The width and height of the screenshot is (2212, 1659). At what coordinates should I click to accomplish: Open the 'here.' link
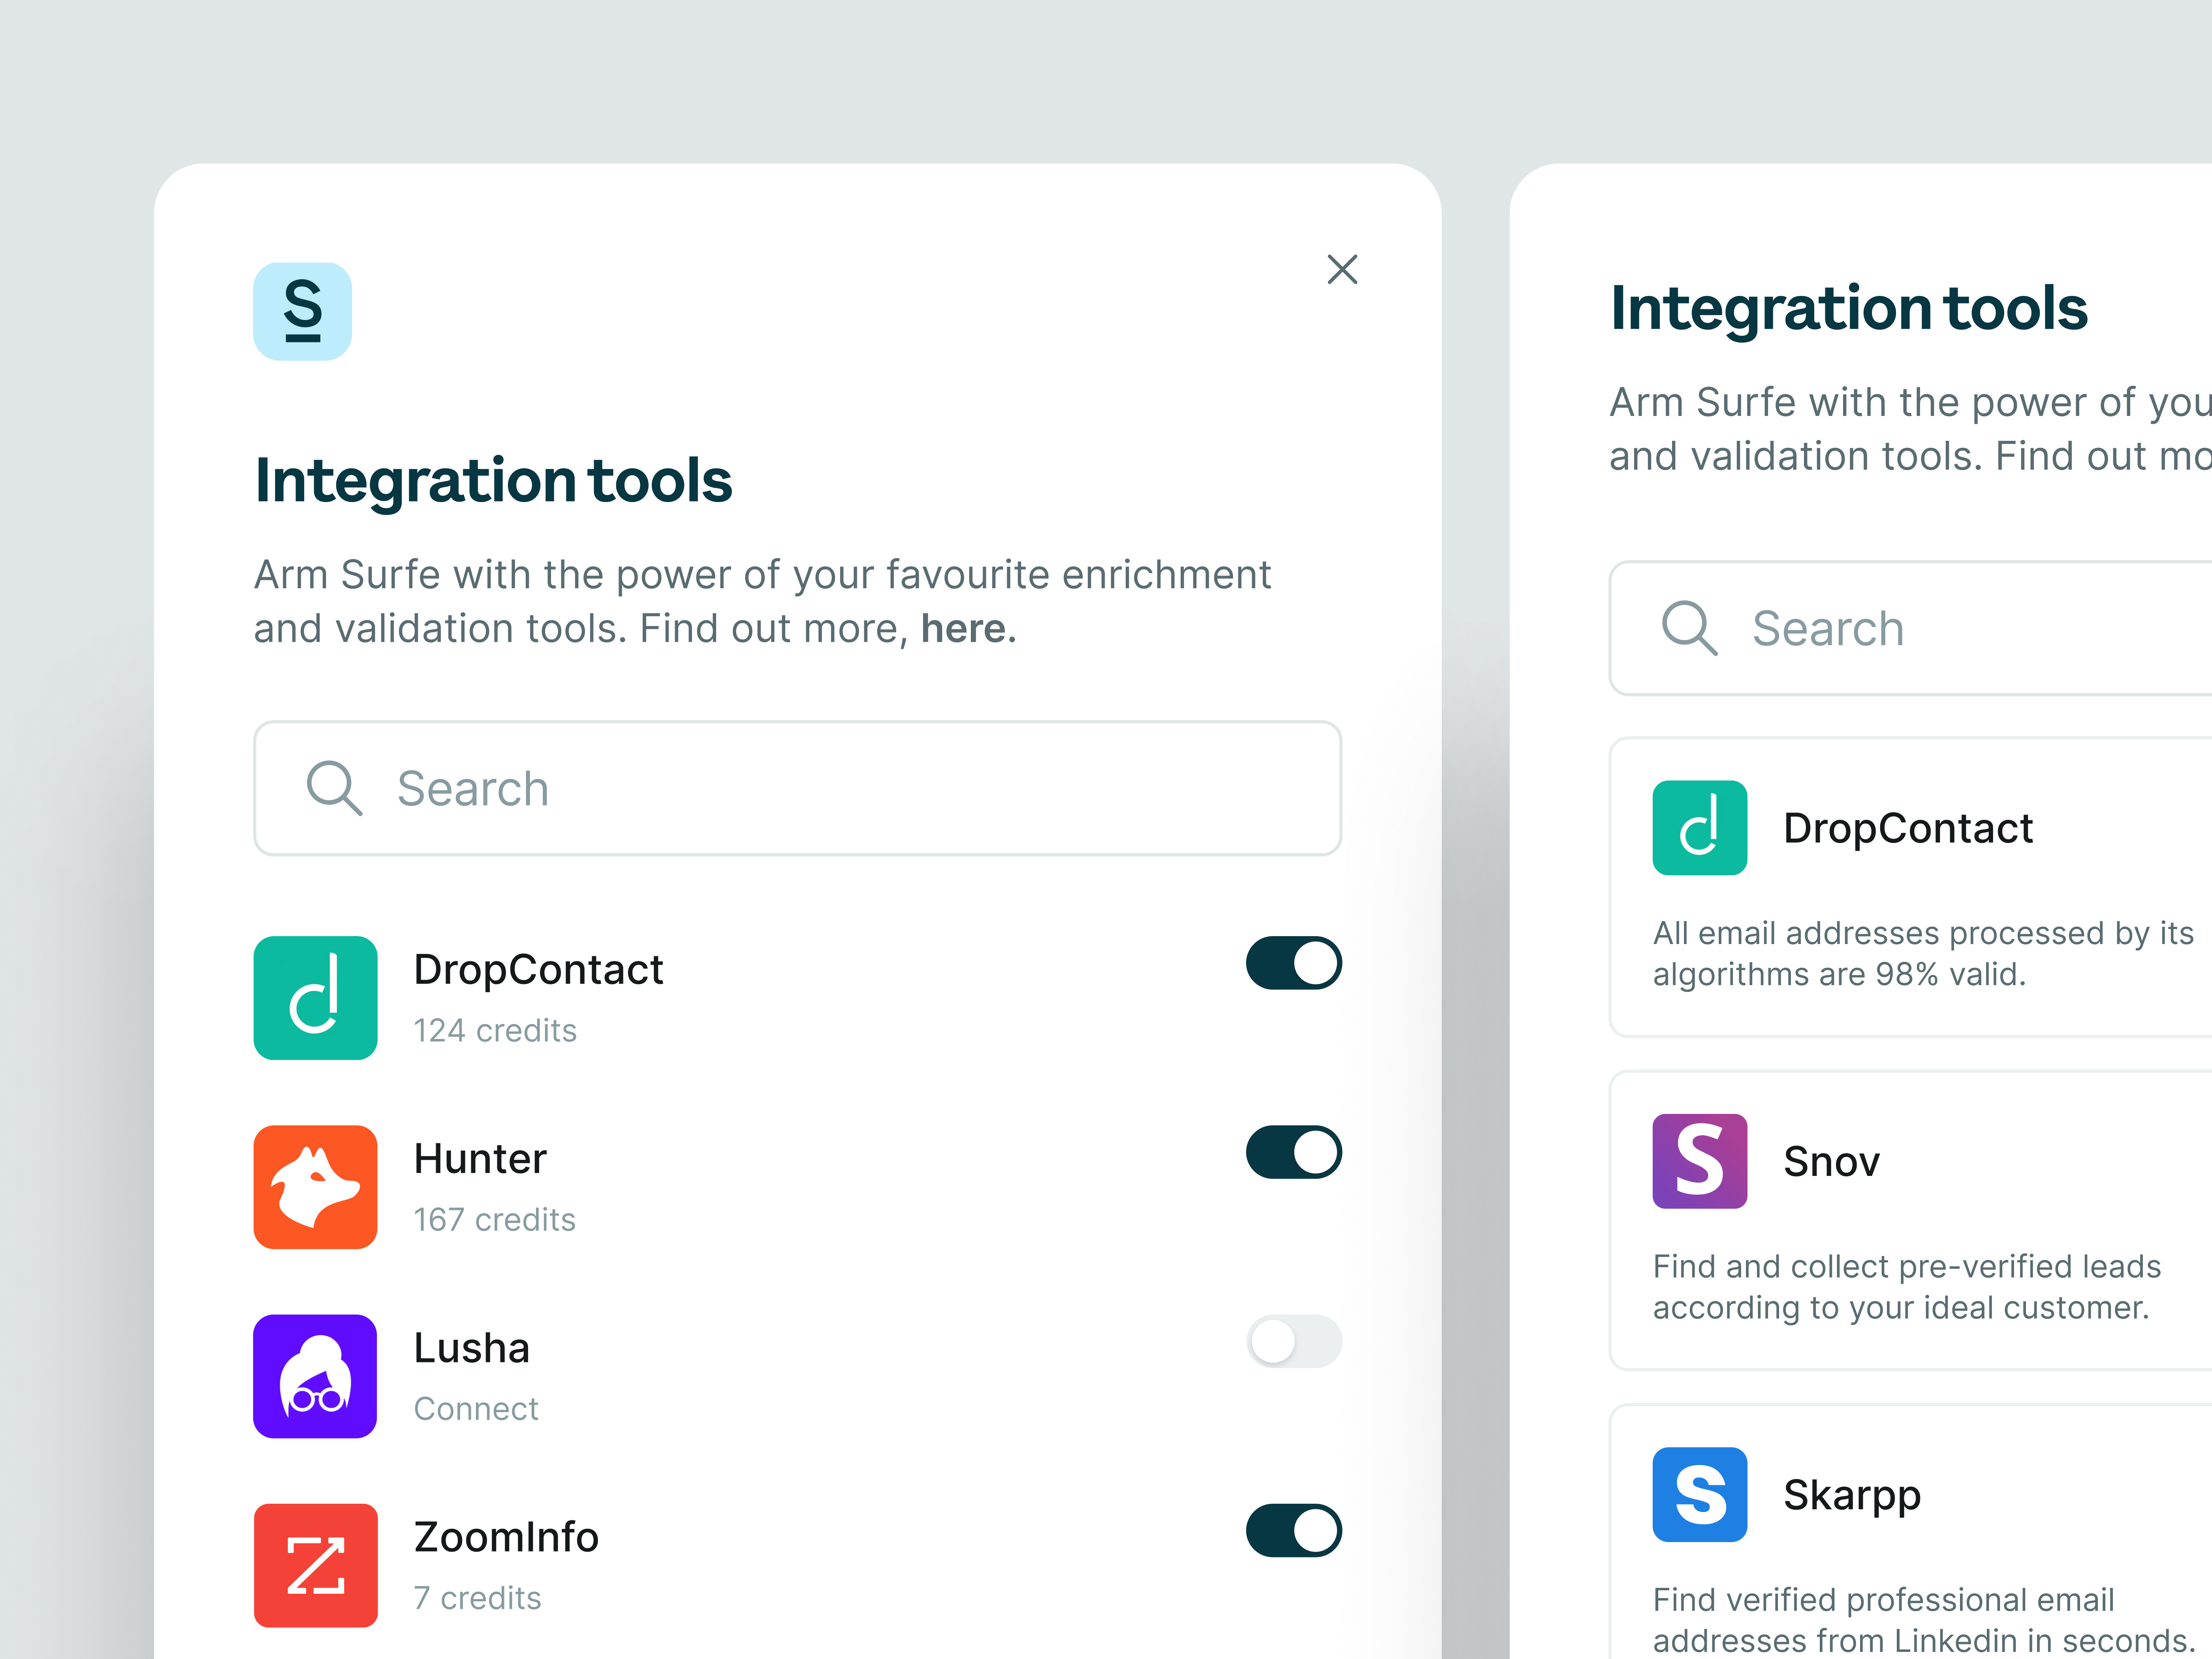point(968,629)
